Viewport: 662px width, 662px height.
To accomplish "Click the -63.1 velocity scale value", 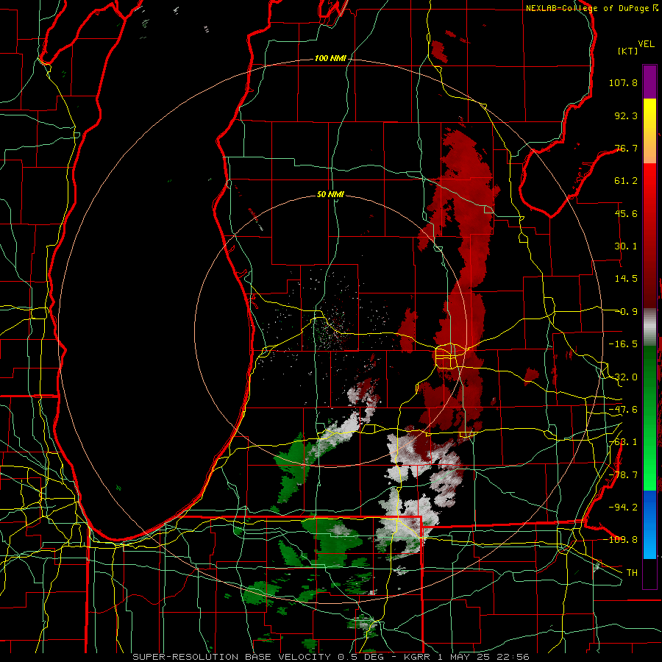I will point(623,442).
